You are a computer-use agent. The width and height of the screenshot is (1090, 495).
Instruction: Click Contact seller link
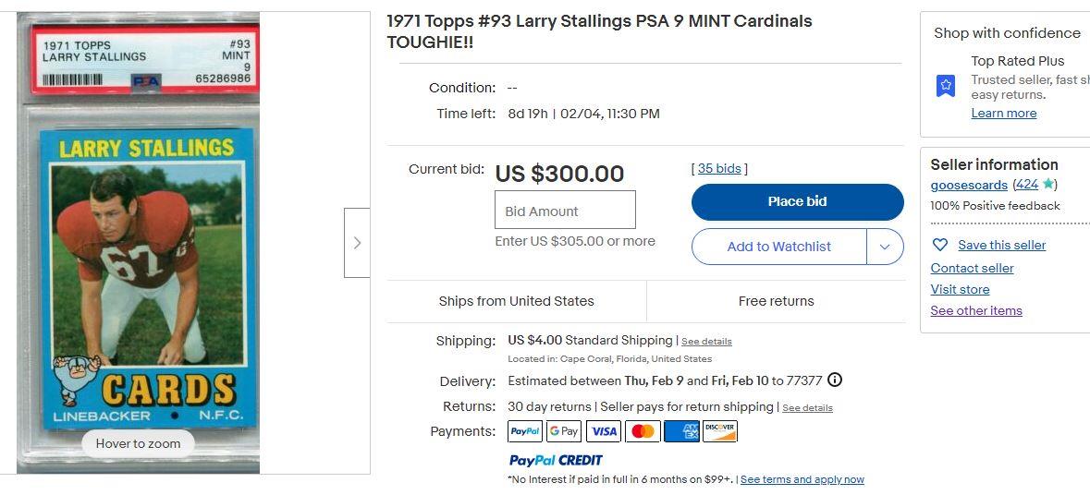972,268
